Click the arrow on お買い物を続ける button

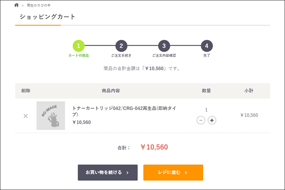(127, 173)
